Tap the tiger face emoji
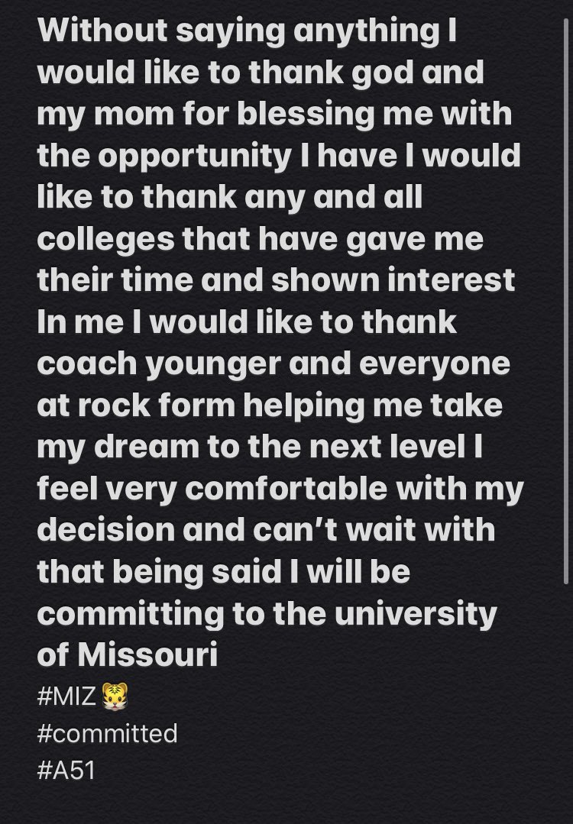The height and width of the screenshot is (824, 573). (x=115, y=696)
